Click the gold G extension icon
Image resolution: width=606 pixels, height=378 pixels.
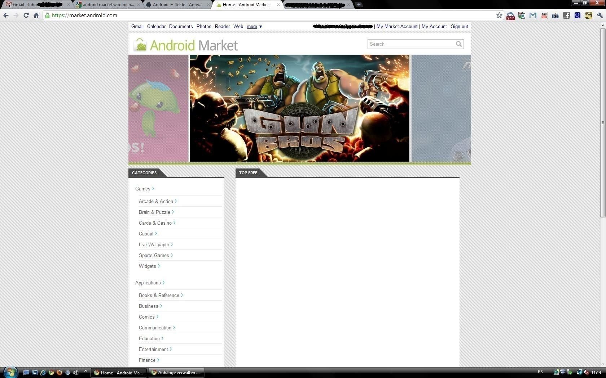coord(589,15)
